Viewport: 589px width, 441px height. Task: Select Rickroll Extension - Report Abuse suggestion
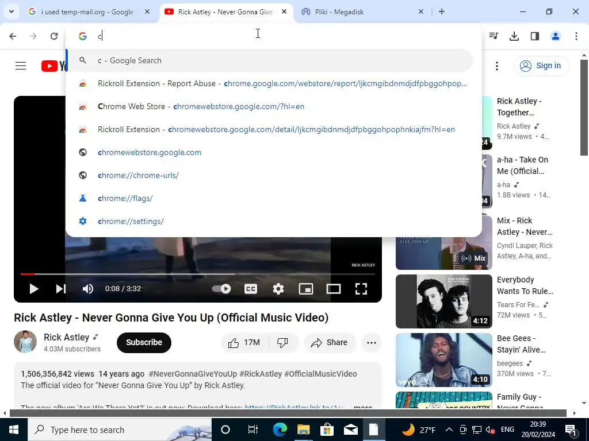point(273,83)
